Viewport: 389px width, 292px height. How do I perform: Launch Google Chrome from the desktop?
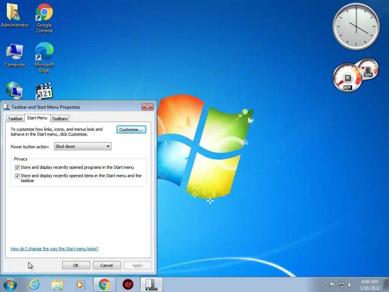point(44,18)
